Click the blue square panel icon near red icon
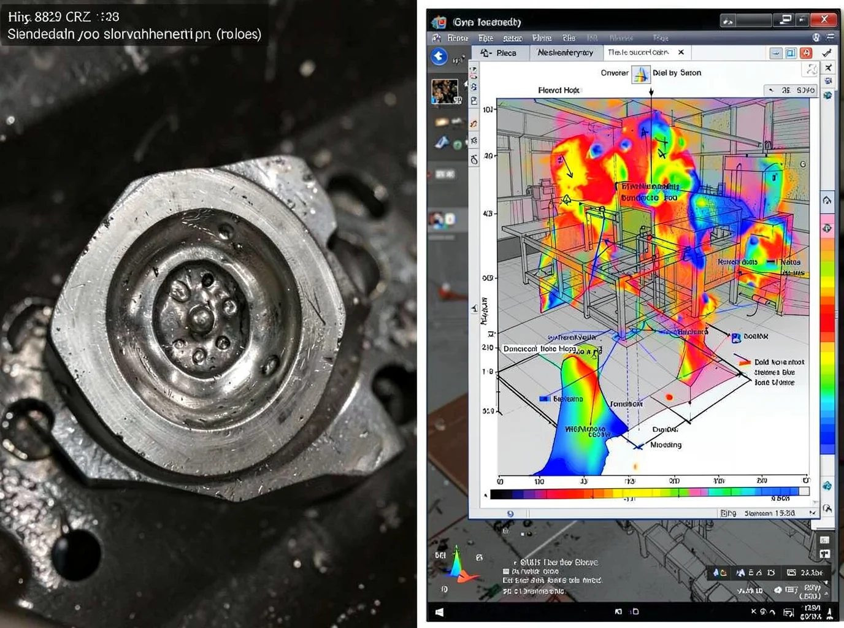The image size is (844, 628). pos(791,53)
